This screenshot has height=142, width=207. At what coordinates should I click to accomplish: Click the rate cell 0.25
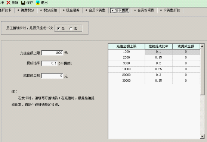158,69
